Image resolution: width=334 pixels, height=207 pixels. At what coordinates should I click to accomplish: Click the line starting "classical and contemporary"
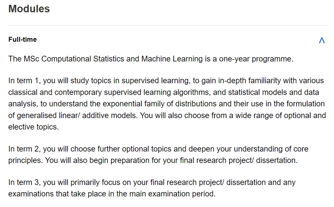[164, 92]
